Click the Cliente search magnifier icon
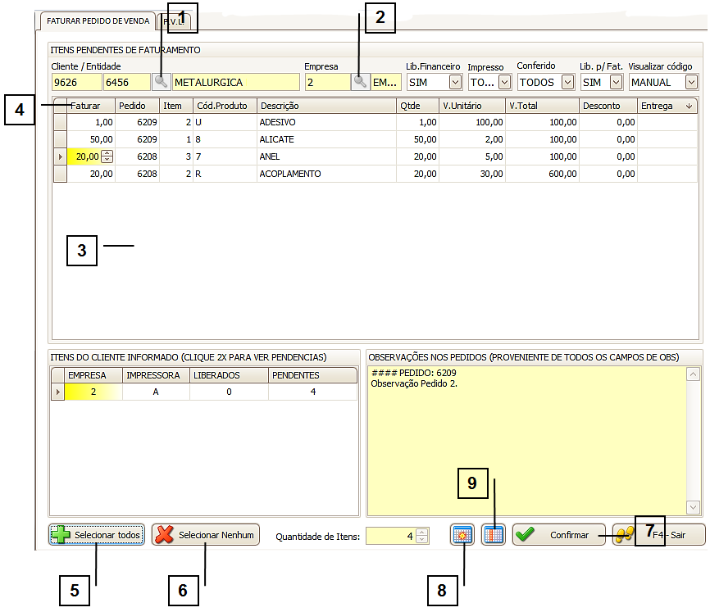The width and height of the screenshot is (710, 612). coord(162,82)
